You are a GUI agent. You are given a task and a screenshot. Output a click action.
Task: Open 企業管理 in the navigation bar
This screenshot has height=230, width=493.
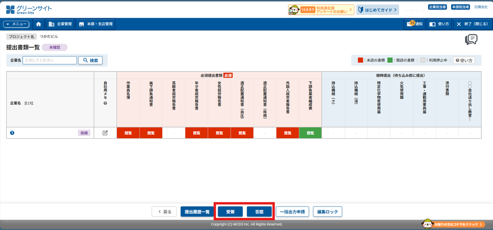coord(60,24)
